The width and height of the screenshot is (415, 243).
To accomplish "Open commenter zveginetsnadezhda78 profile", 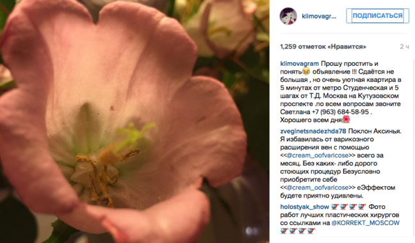I will (313, 131).
